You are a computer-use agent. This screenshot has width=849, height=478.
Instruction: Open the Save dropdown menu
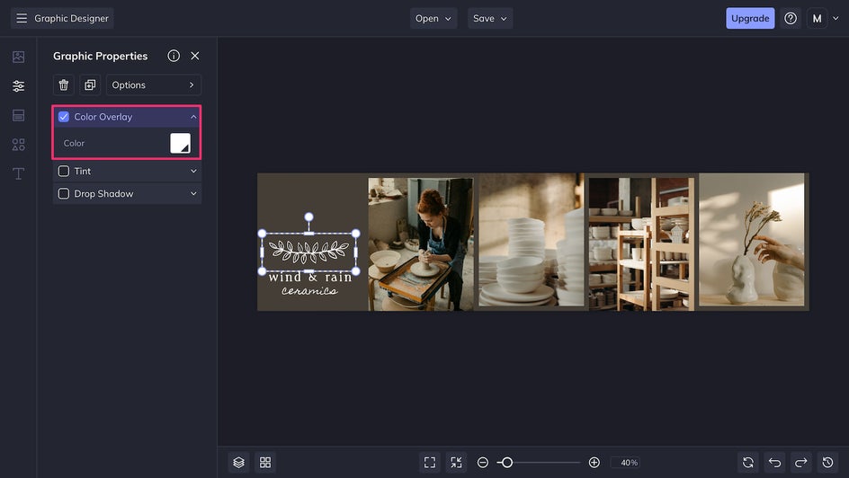[490, 18]
